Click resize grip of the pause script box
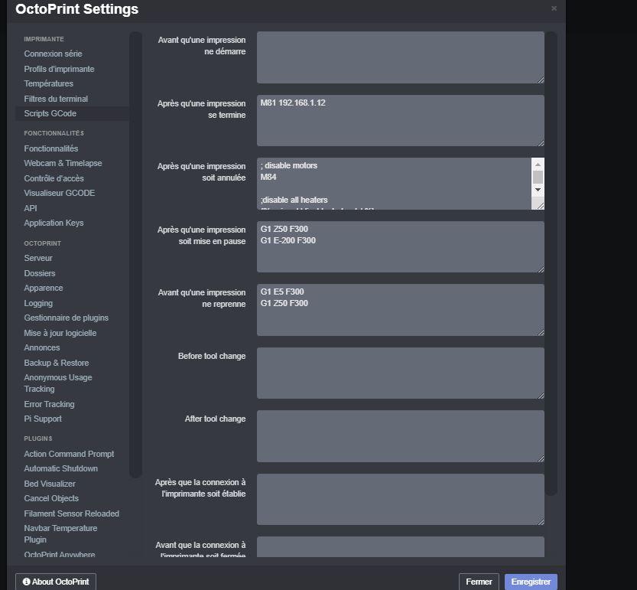 [x=541, y=269]
